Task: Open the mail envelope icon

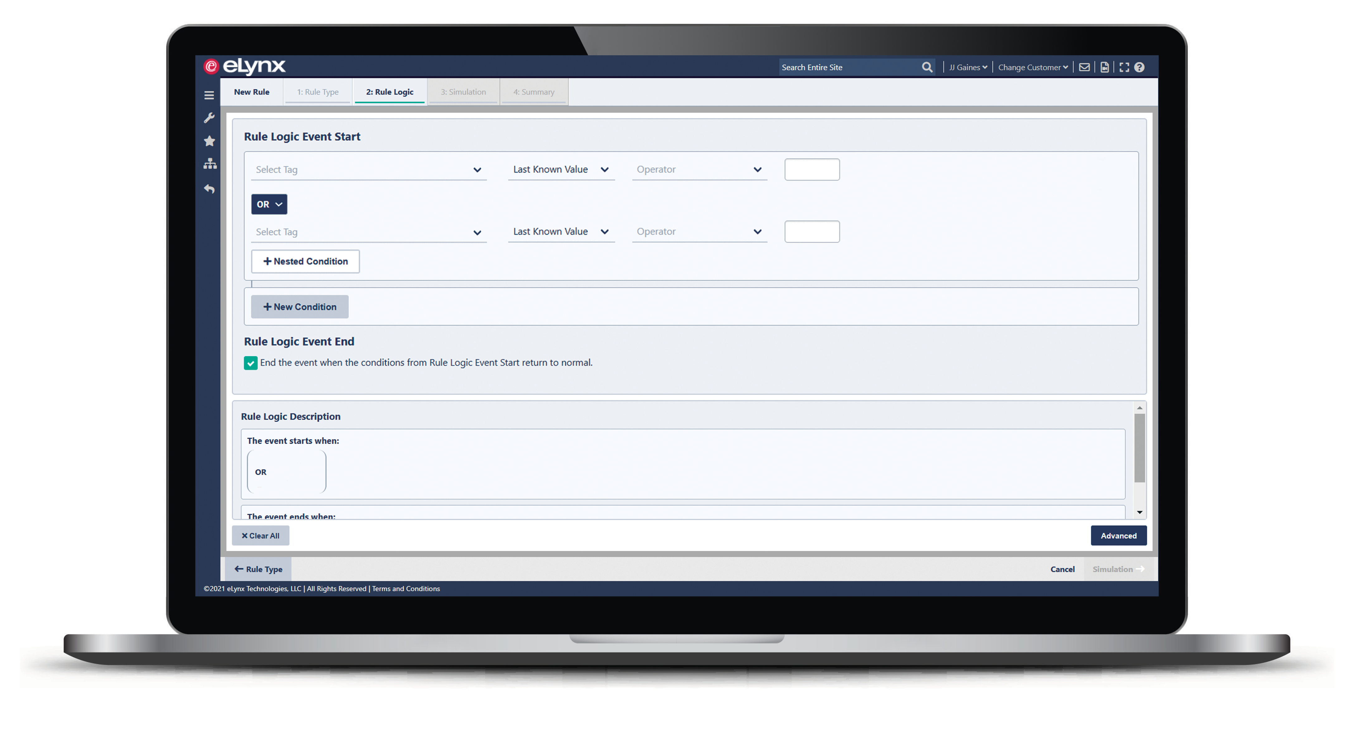Action: point(1084,67)
